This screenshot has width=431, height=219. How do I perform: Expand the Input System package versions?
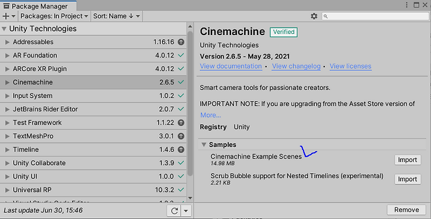coord(7,96)
